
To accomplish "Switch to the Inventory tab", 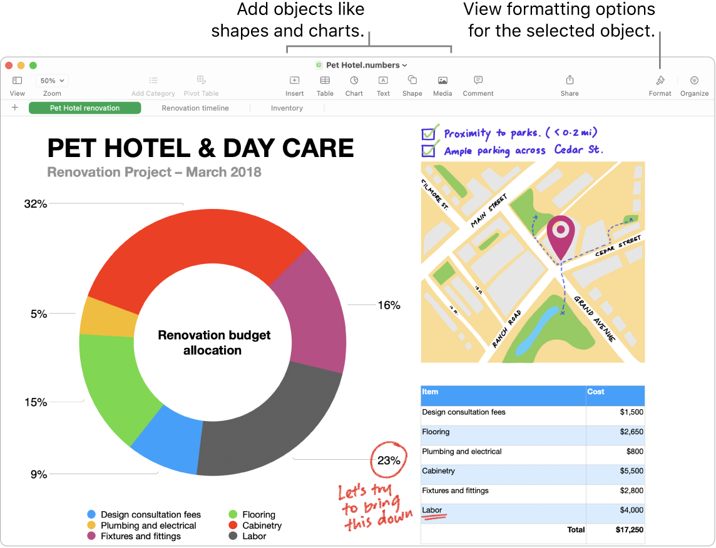I will click(x=286, y=108).
